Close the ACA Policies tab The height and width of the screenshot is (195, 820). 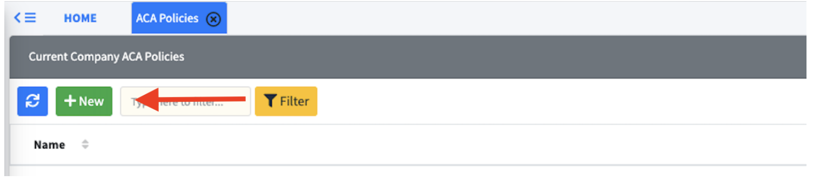pos(213,19)
